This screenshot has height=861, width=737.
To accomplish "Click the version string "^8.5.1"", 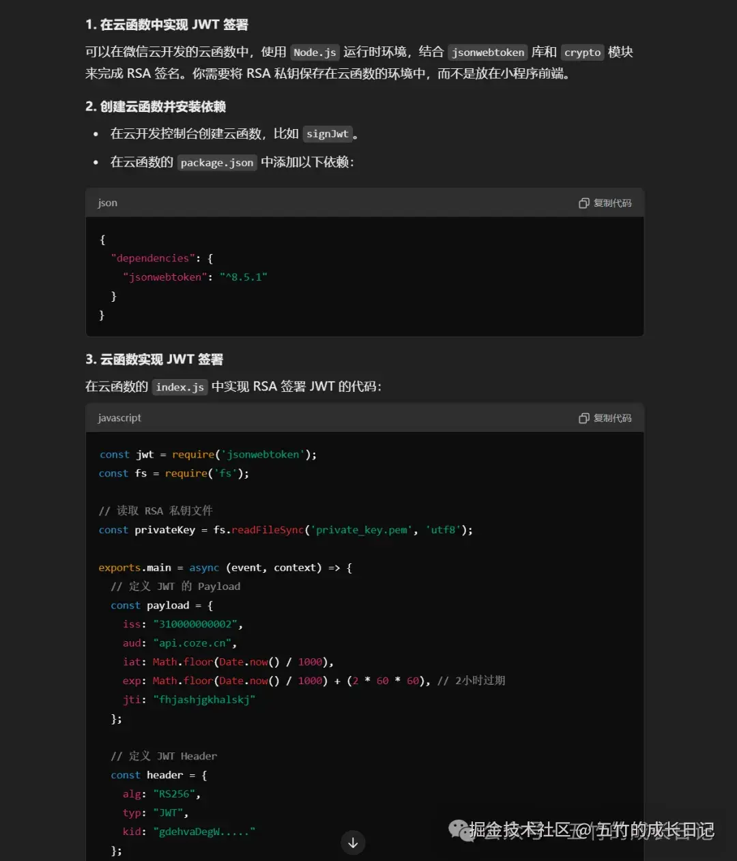I will click(x=244, y=277).
